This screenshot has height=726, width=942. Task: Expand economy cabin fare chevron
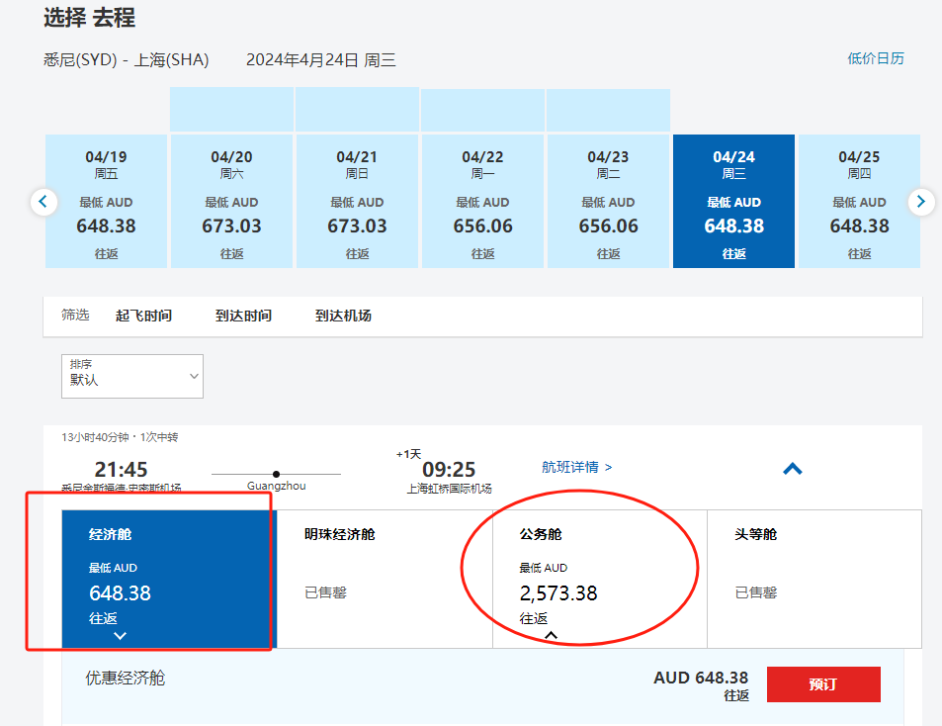121,635
